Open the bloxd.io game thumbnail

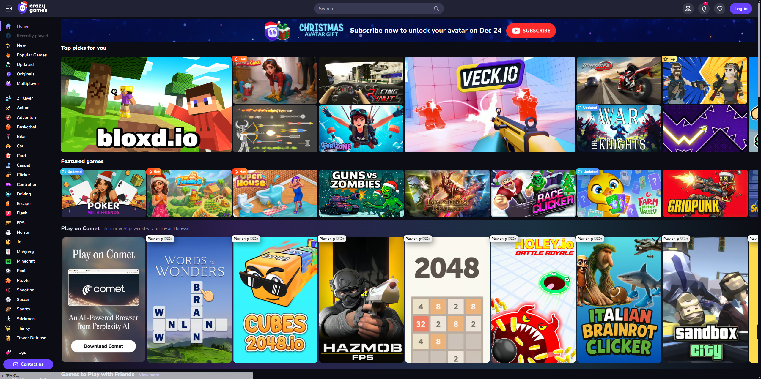[x=146, y=105]
